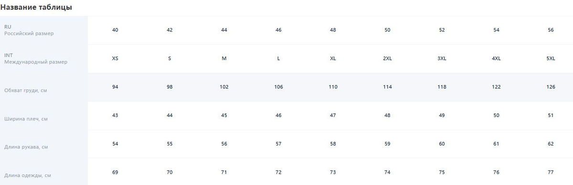Select Russian size 56 cell
573x185 pixels.
551,30
